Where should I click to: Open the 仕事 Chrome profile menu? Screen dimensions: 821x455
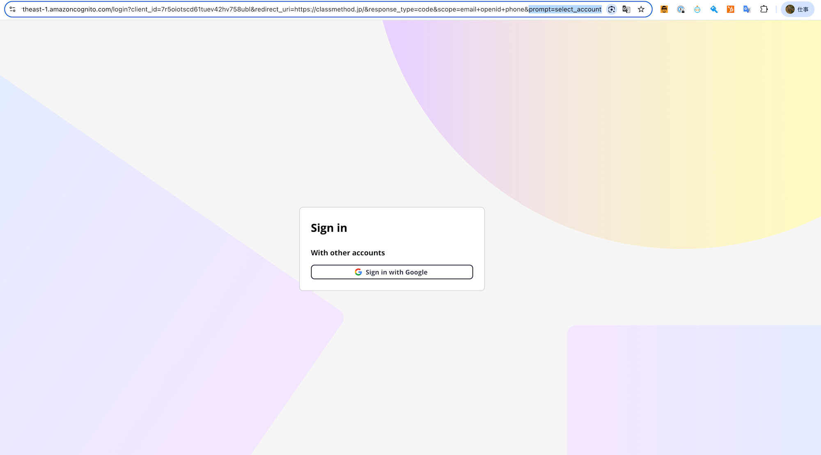click(x=797, y=9)
